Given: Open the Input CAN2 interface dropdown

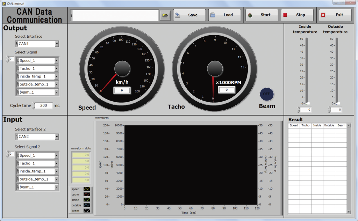Looking at the screenshot, I should (57, 137).
